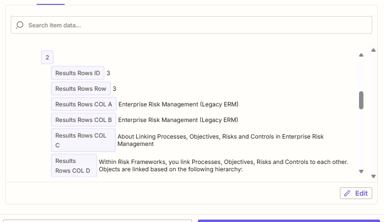Click inner scrollbar down arrow
The width and height of the screenshot is (384, 222).
pyautogui.click(x=361, y=172)
